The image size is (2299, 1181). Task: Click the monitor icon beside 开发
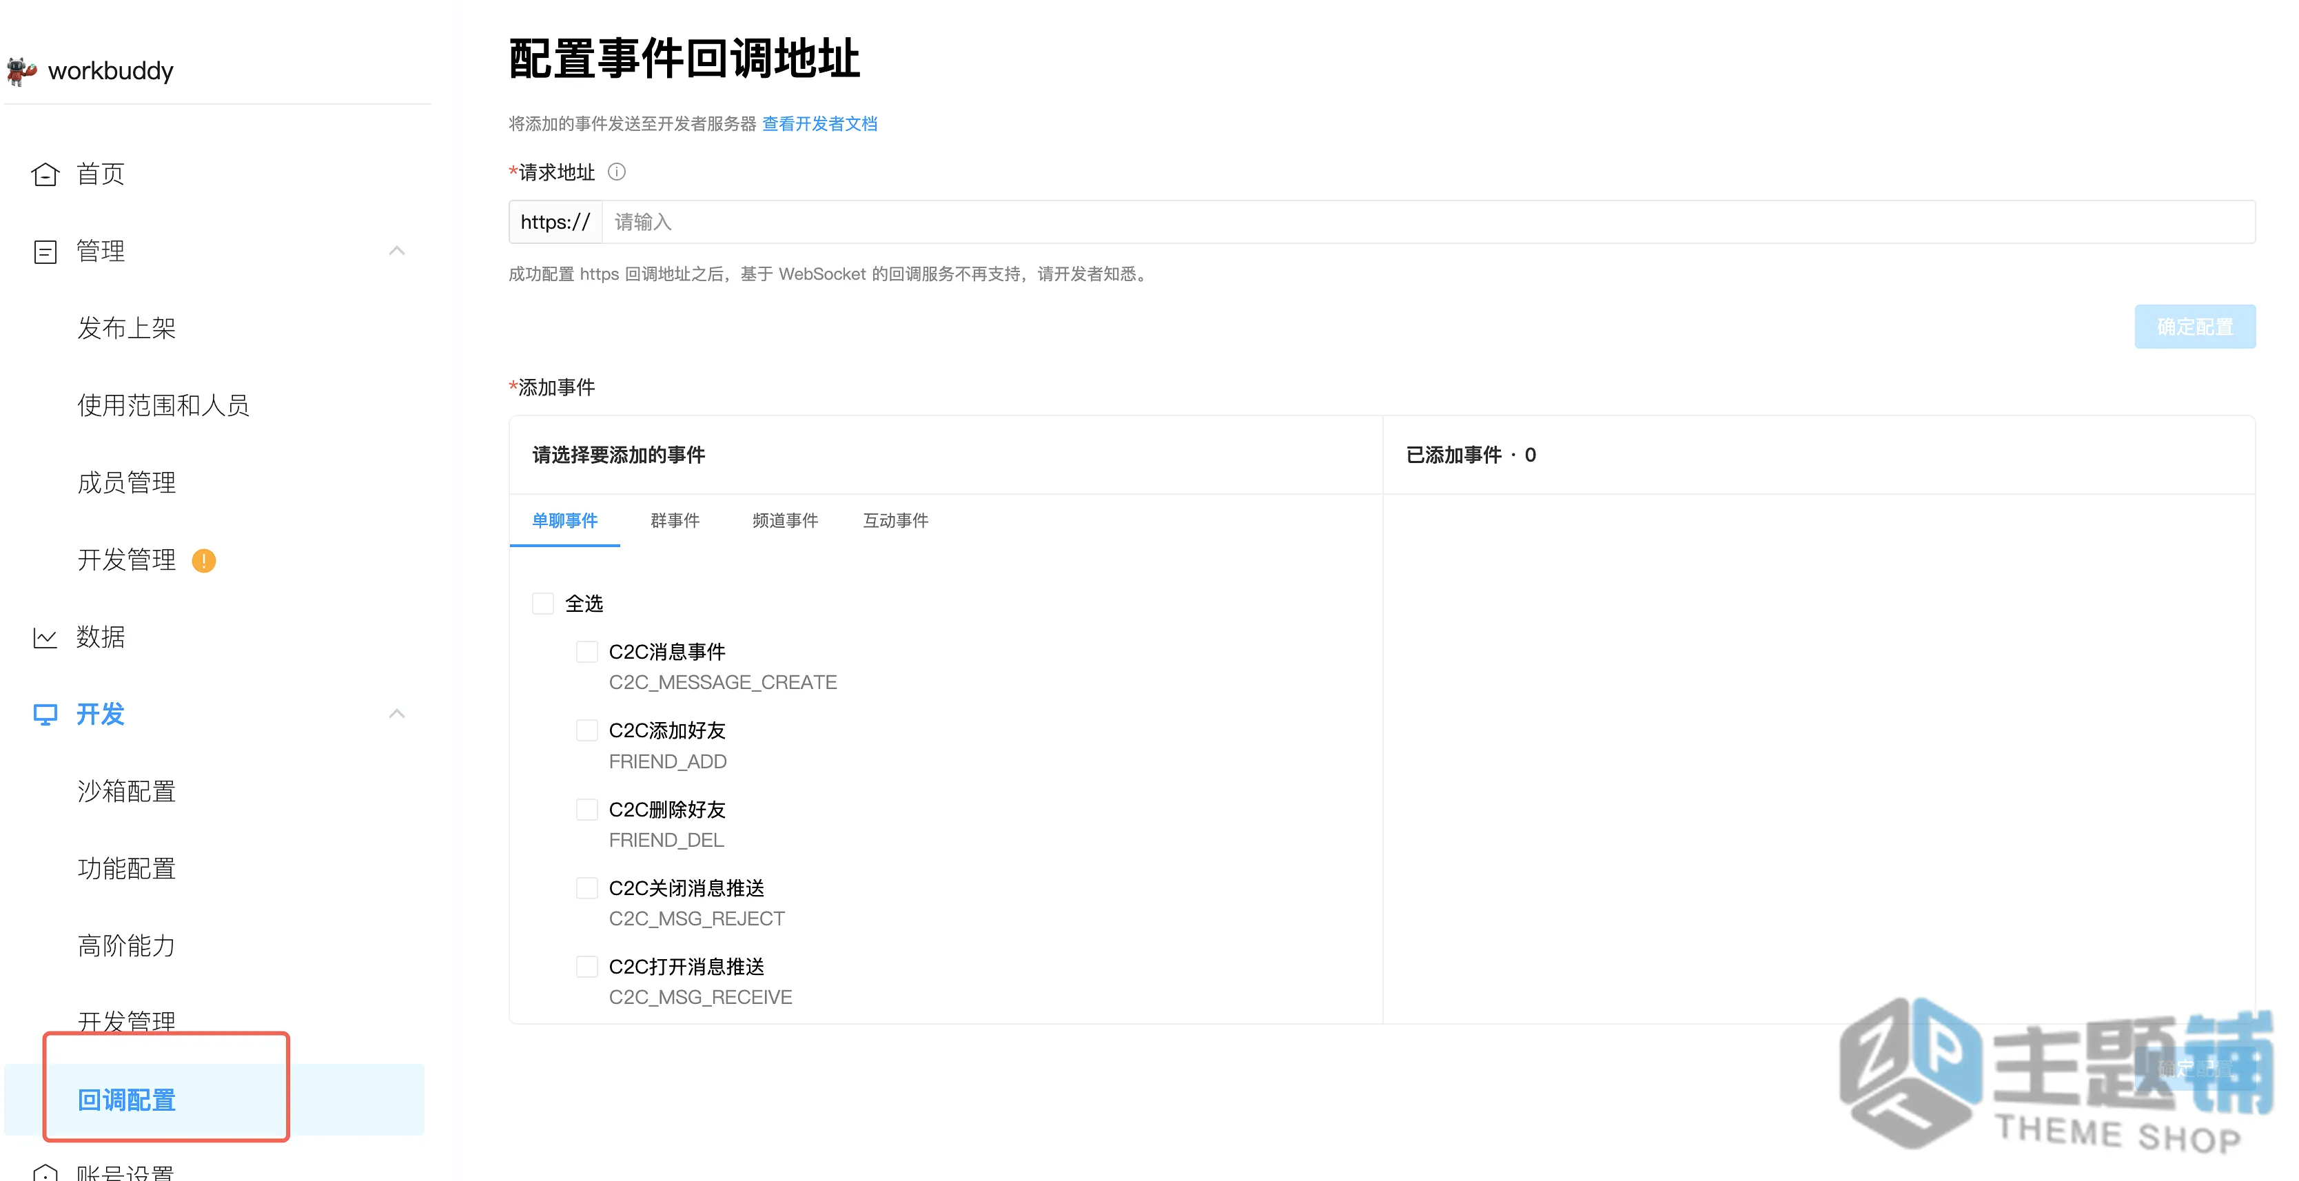click(45, 715)
